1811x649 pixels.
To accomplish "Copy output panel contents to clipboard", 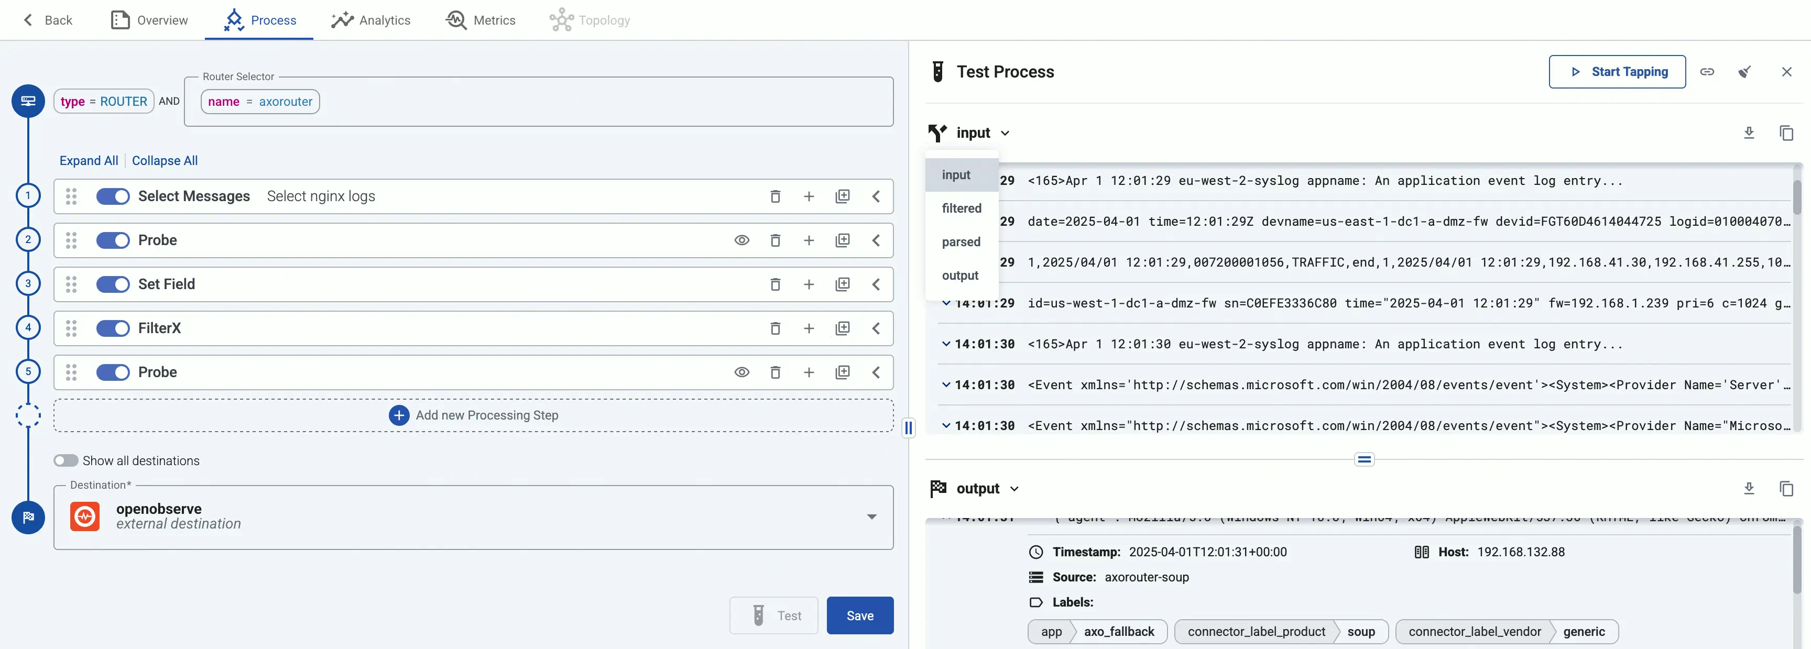I will coord(1786,488).
